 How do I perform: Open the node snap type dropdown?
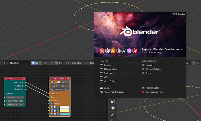61,63
